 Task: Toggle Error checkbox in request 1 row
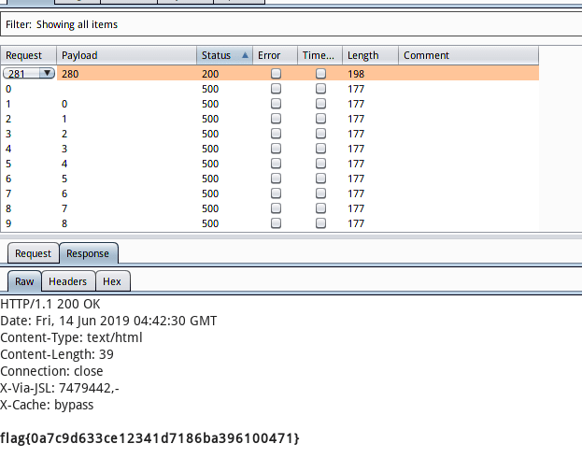coord(276,104)
